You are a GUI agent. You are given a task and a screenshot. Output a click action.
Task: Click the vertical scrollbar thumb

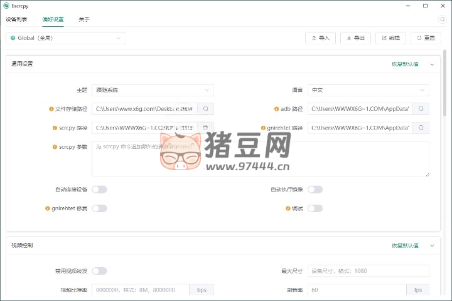click(x=445, y=83)
